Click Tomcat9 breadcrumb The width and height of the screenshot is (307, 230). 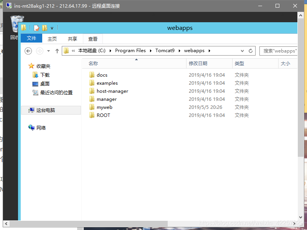[165, 51]
